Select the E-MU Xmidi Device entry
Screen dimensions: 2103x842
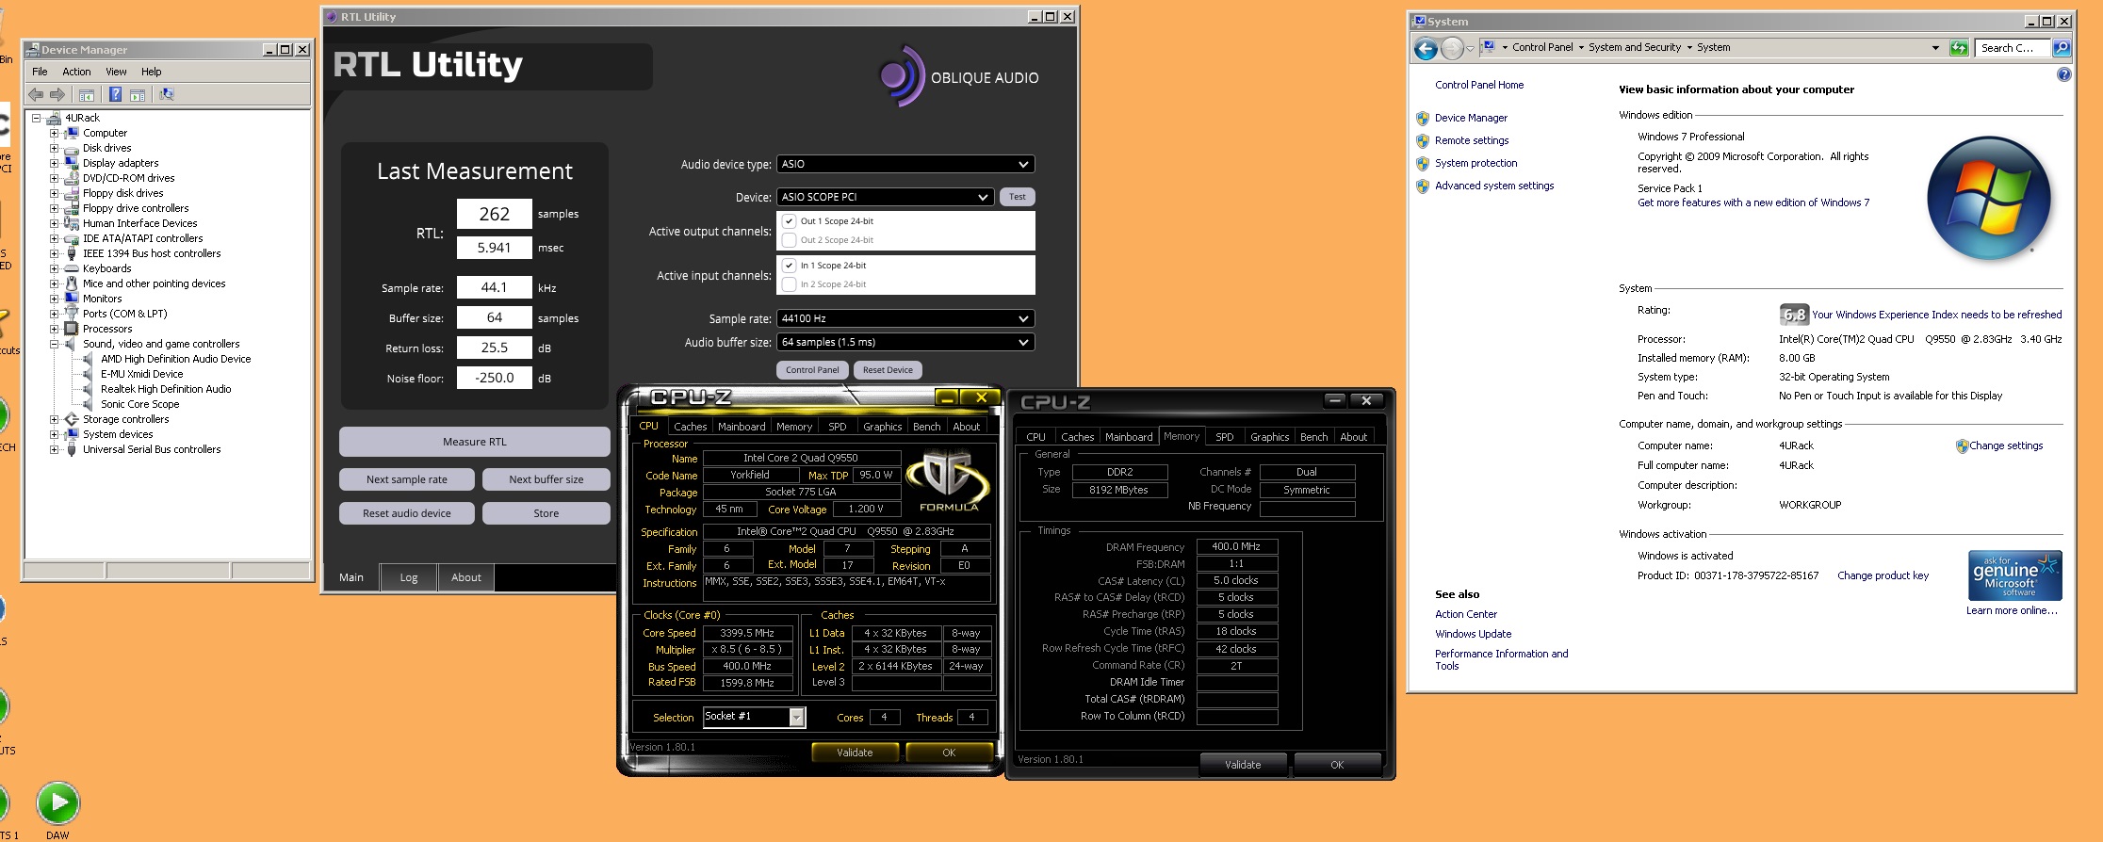[x=141, y=374]
